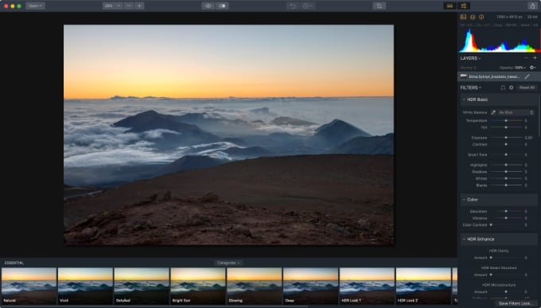
Task: Click the circular icon before Reset All
Action: [512, 88]
